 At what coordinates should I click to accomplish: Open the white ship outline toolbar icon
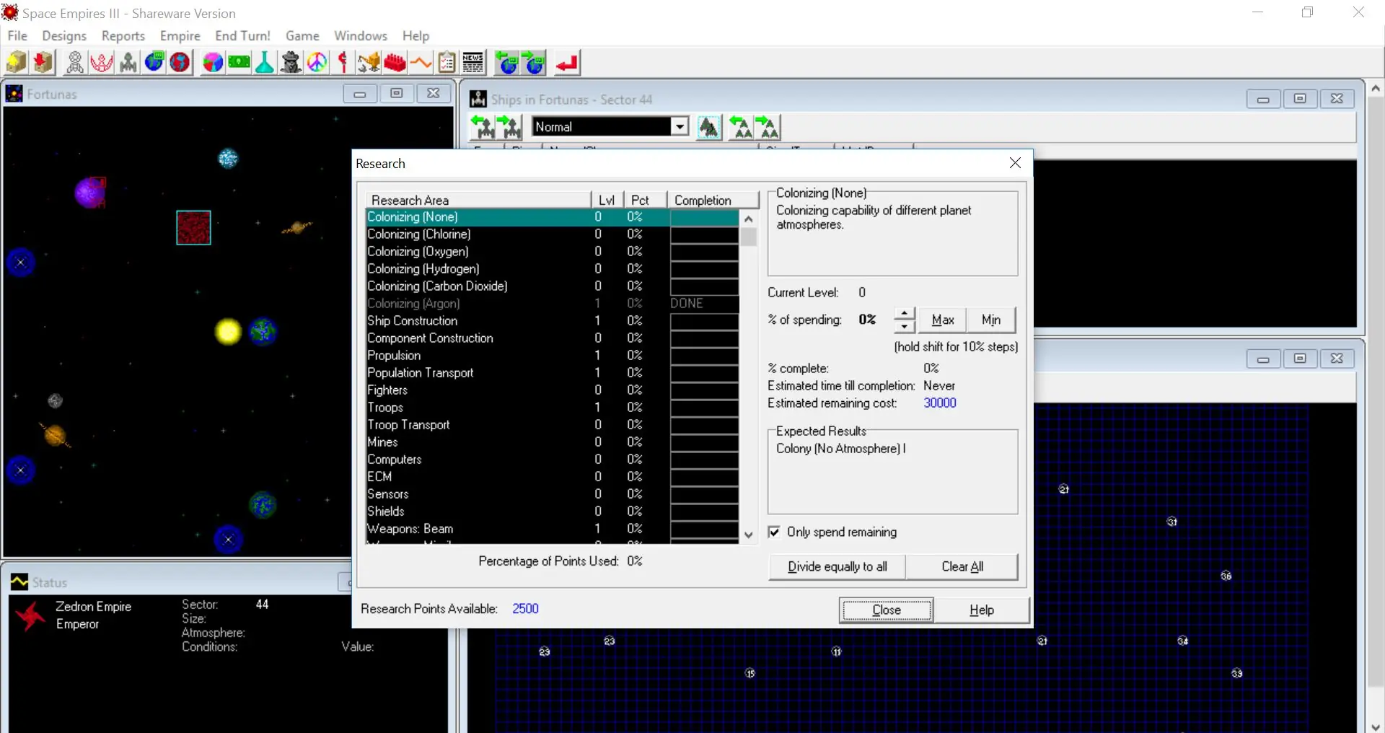(74, 63)
